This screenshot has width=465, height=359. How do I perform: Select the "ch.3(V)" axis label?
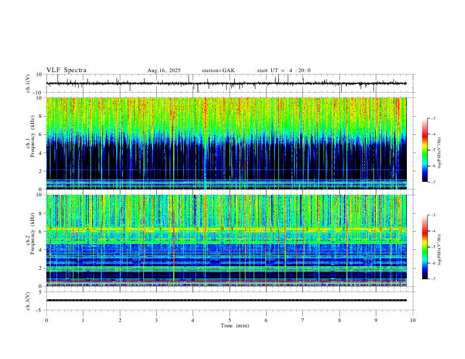click(28, 301)
